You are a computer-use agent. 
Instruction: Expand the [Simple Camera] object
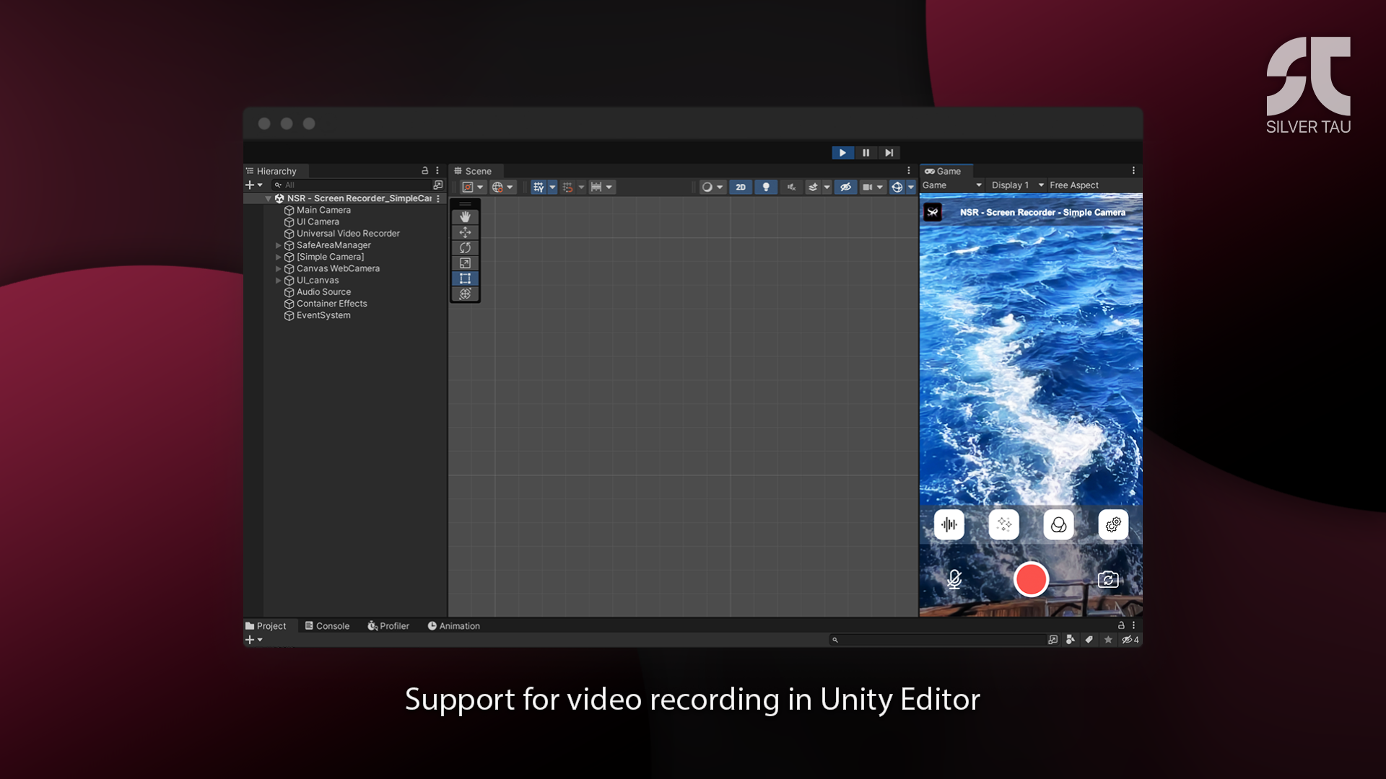(278, 257)
